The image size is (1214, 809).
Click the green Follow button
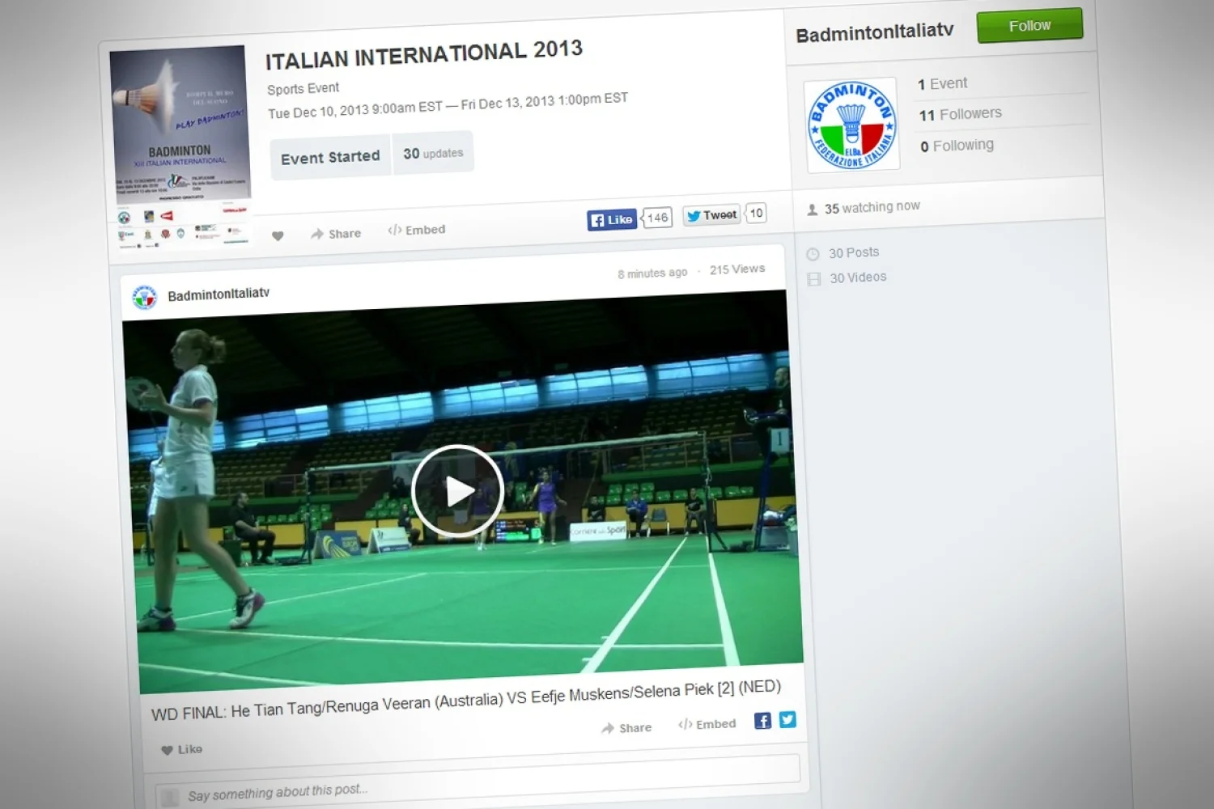point(1029,26)
